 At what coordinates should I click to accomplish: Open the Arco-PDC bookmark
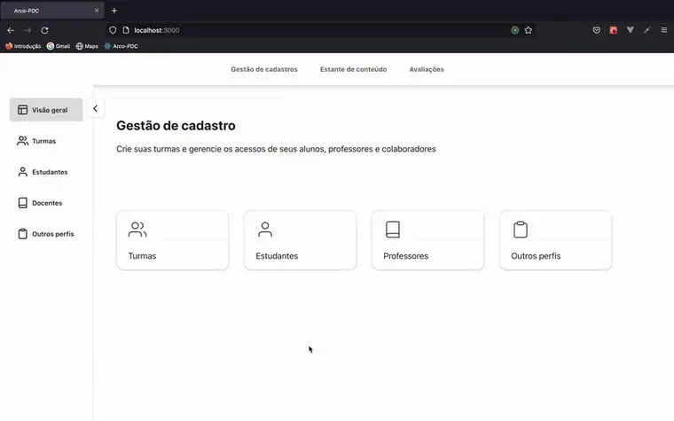(121, 46)
